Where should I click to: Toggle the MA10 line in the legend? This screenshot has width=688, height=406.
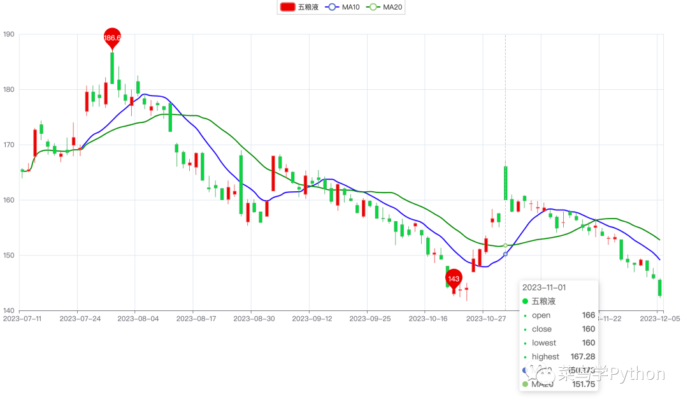[342, 7]
